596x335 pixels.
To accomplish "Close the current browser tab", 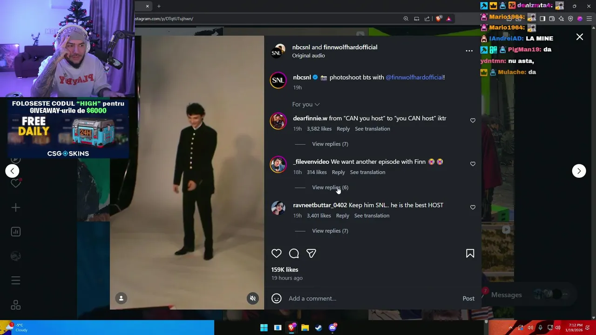I will click(x=147, y=6).
